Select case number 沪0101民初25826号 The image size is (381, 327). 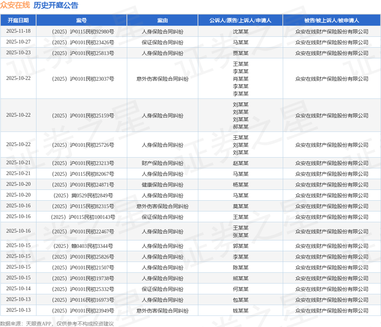(x=92, y=257)
